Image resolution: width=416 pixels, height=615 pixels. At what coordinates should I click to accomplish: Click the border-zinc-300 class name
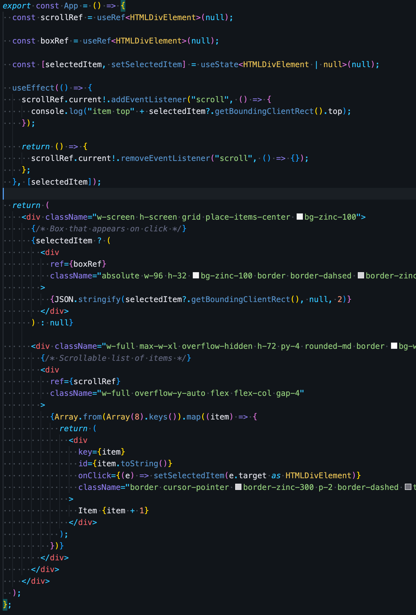pyautogui.click(x=278, y=487)
